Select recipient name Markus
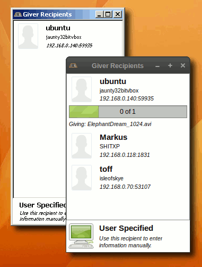The image size is (202, 267). [x=113, y=137]
